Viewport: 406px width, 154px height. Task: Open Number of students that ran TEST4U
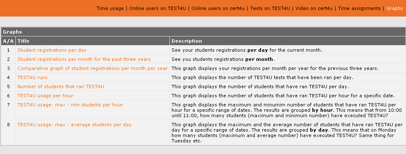[x=60, y=87]
